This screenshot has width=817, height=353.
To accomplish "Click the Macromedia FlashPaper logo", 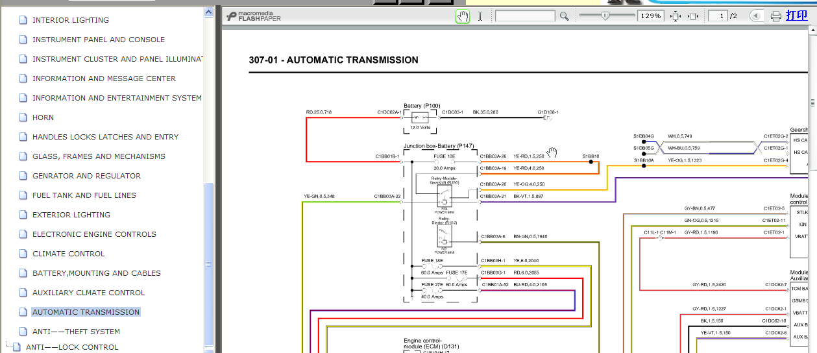I will tap(253, 16).
